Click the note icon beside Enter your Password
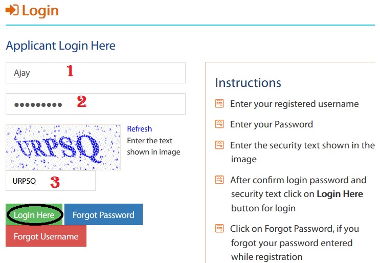380x263 pixels. coord(219,124)
